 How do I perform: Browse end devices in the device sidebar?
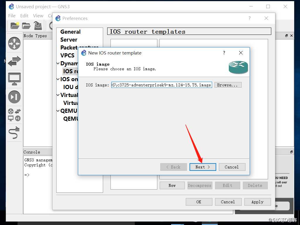click(14, 79)
